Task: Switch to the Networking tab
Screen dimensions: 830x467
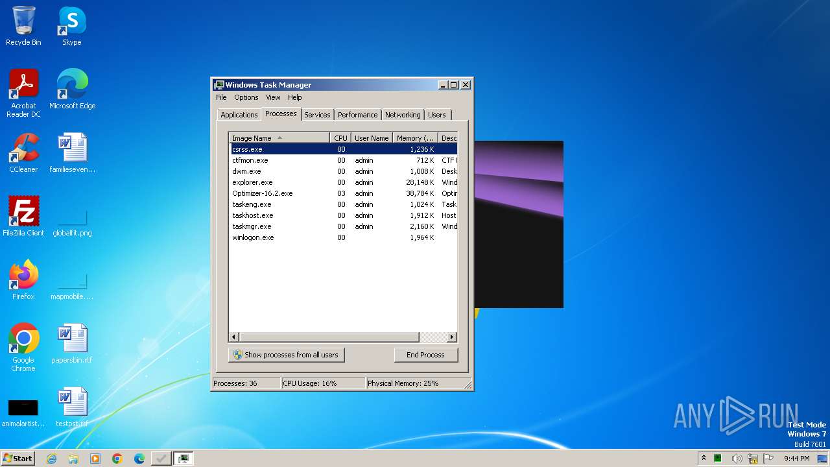Action: click(403, 115)
